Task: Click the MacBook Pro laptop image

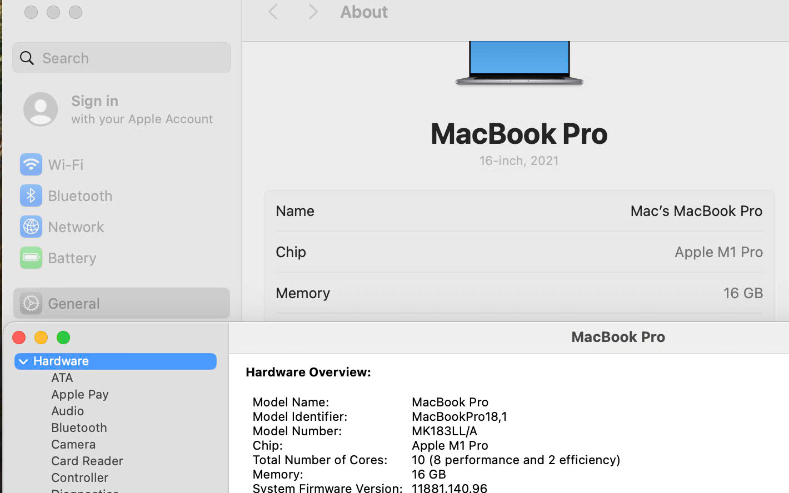Action: pos(519,63)
